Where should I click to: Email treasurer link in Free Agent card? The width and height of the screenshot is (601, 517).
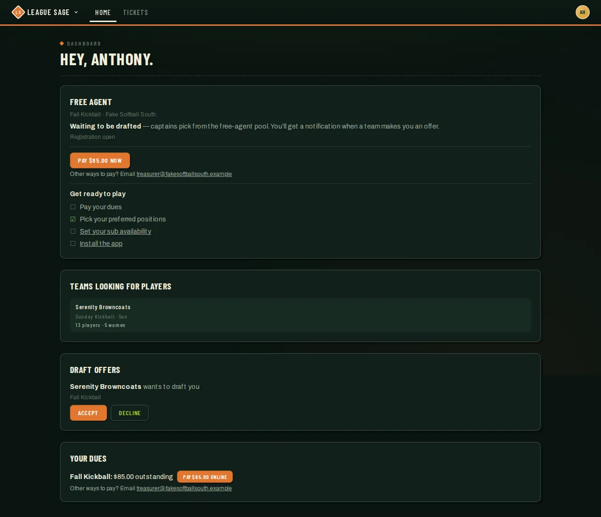point(184,174)
